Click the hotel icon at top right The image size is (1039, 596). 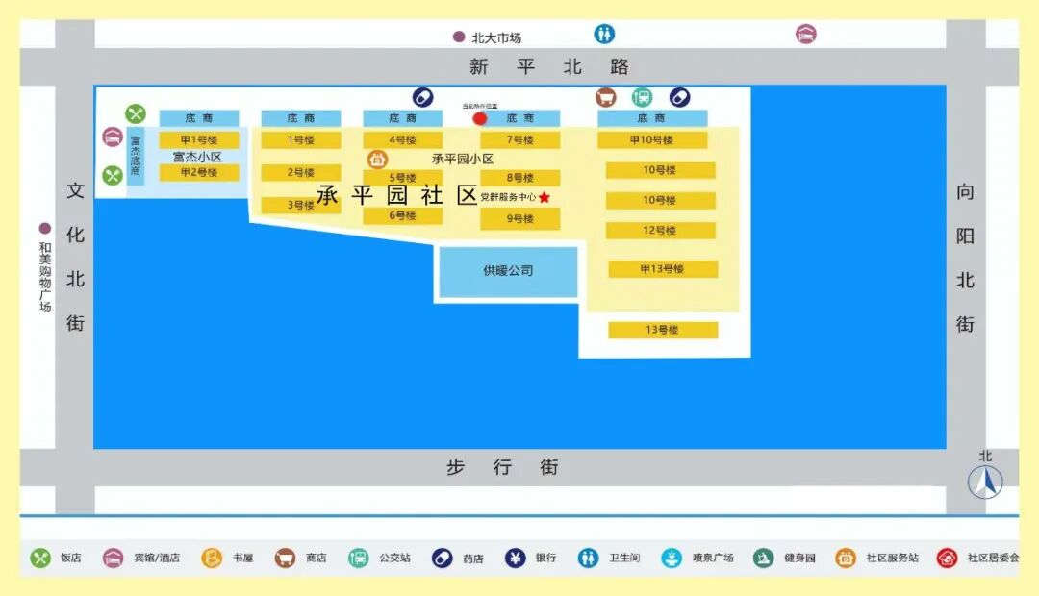[x=805, y=35]
